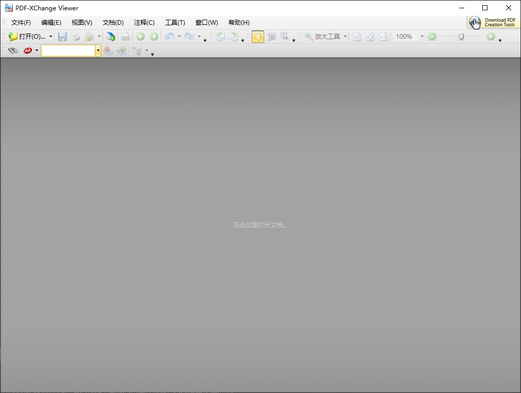Click the green zoom in plus icon

tap(491, 37)
